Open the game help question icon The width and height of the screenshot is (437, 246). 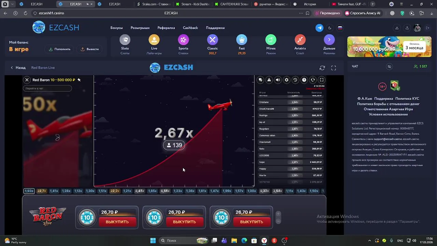(304, 80)
